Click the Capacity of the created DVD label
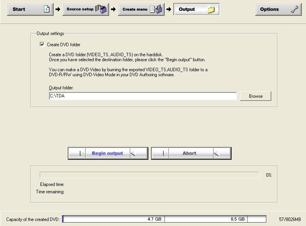 click(33, 219)
